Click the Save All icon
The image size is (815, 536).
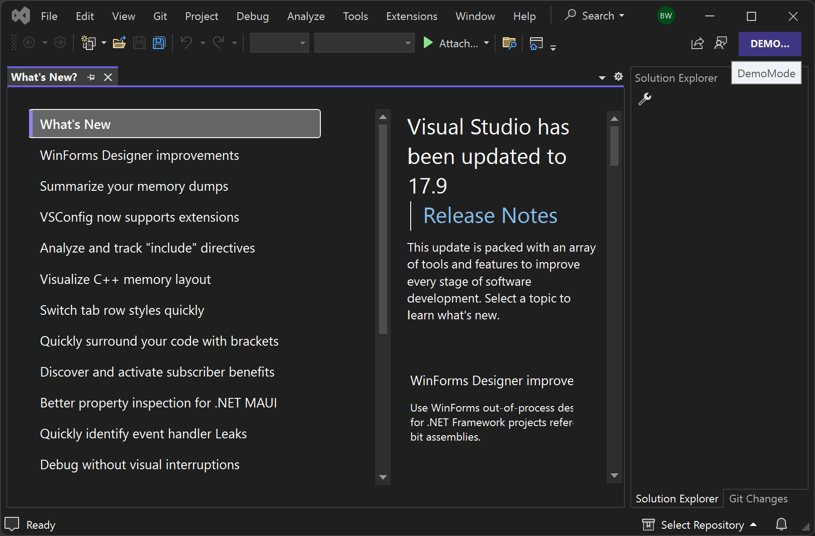click(x=159, y=43)
